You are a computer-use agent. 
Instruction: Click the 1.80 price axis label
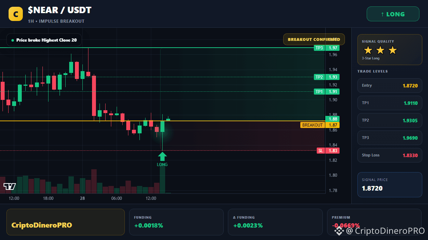click(333, 175)
